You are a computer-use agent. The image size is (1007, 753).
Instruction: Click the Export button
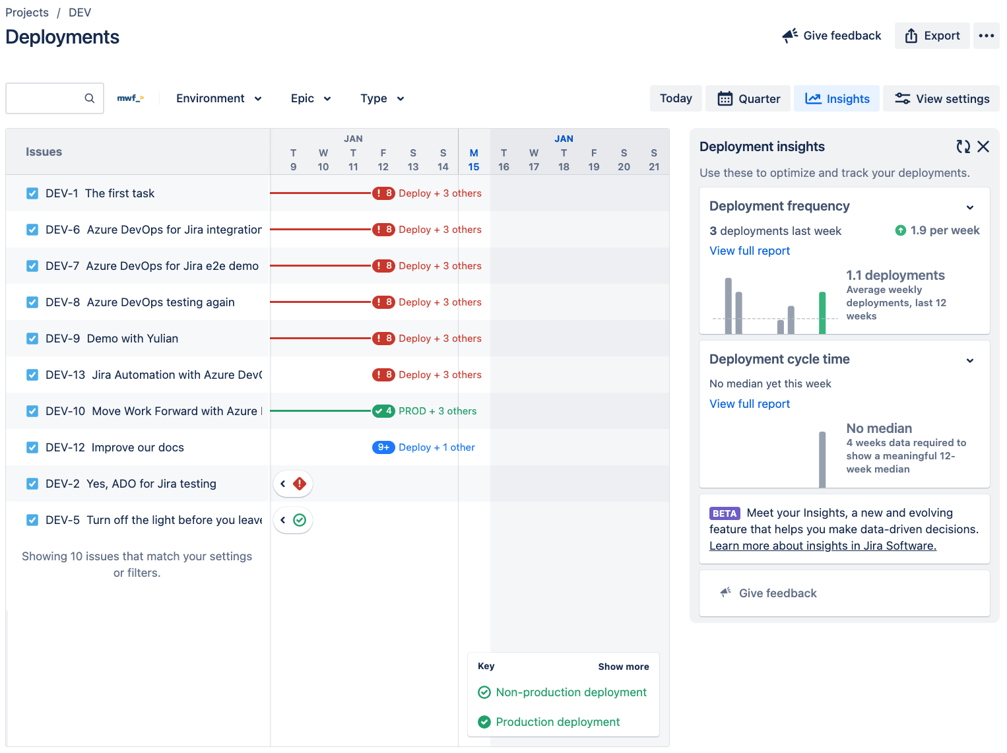click(x=932, y=36)
